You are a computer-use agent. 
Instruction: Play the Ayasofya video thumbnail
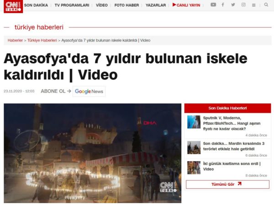pos(93,153)
